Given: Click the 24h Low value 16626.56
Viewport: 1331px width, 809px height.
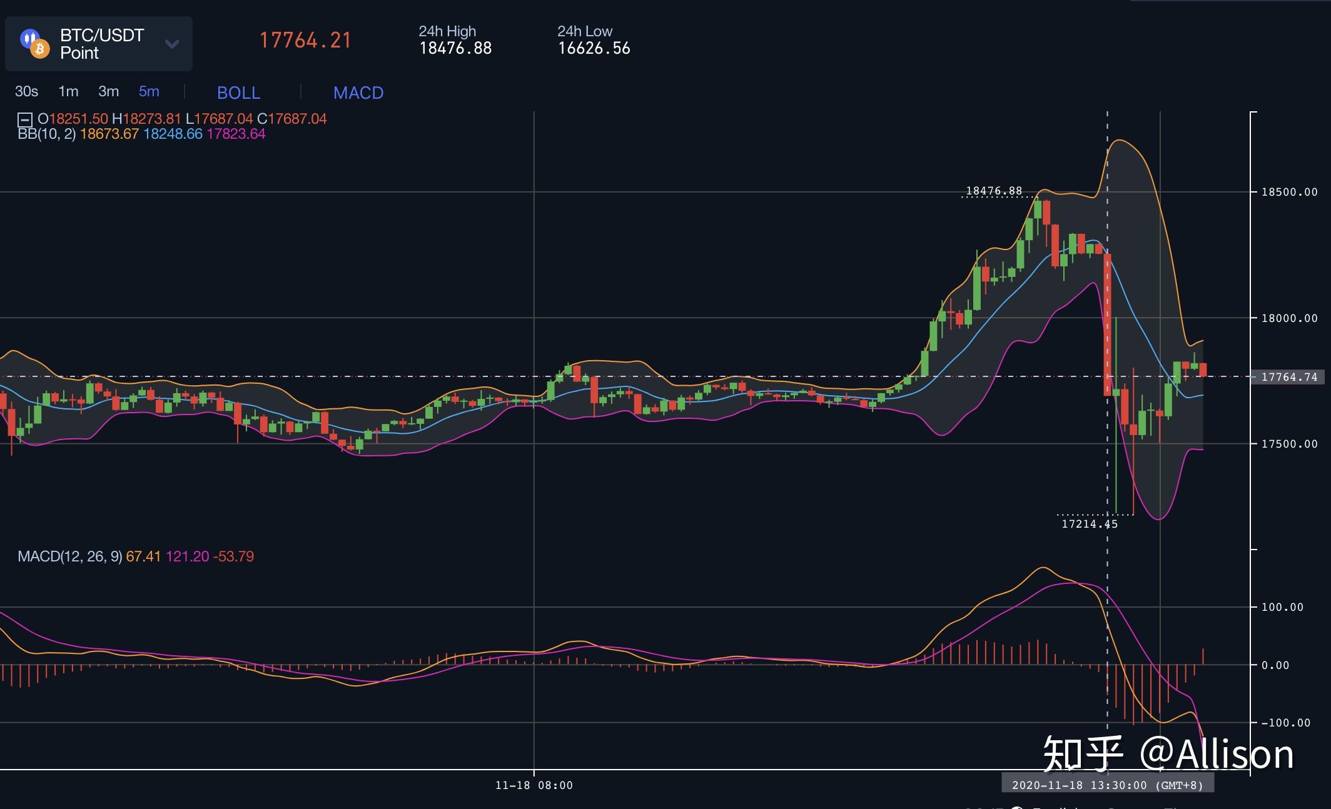Looking at the screenshot, I should (594, 48).
